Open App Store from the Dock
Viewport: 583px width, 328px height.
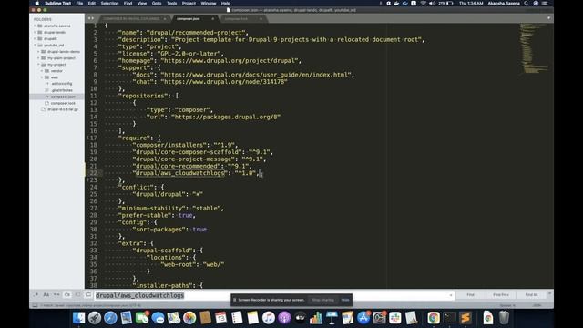363,318
